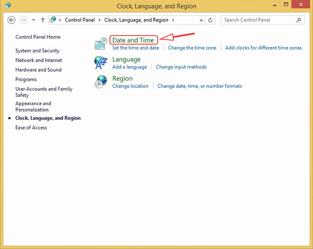Click Add clocks for different time zones
This screenshot has width=313, height=249.
264,48
